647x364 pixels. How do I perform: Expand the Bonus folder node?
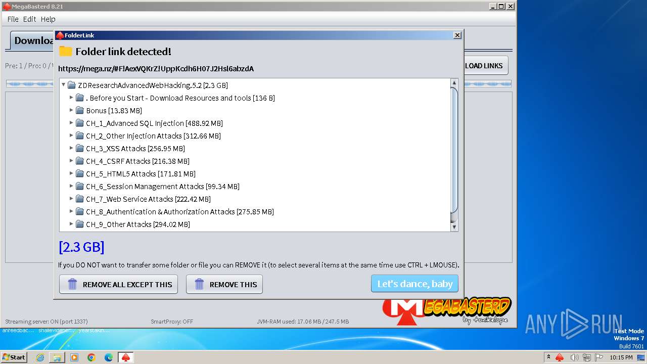(71, 110)
